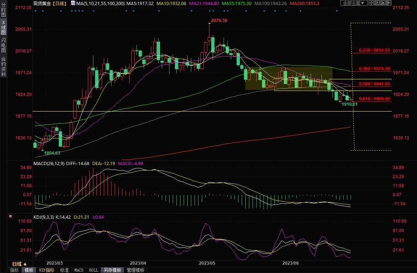The height and width of the screenshot is (273, 417).
Task: Click the 管理模板 button
Action: pyautogui.click(x=135, y=270)
